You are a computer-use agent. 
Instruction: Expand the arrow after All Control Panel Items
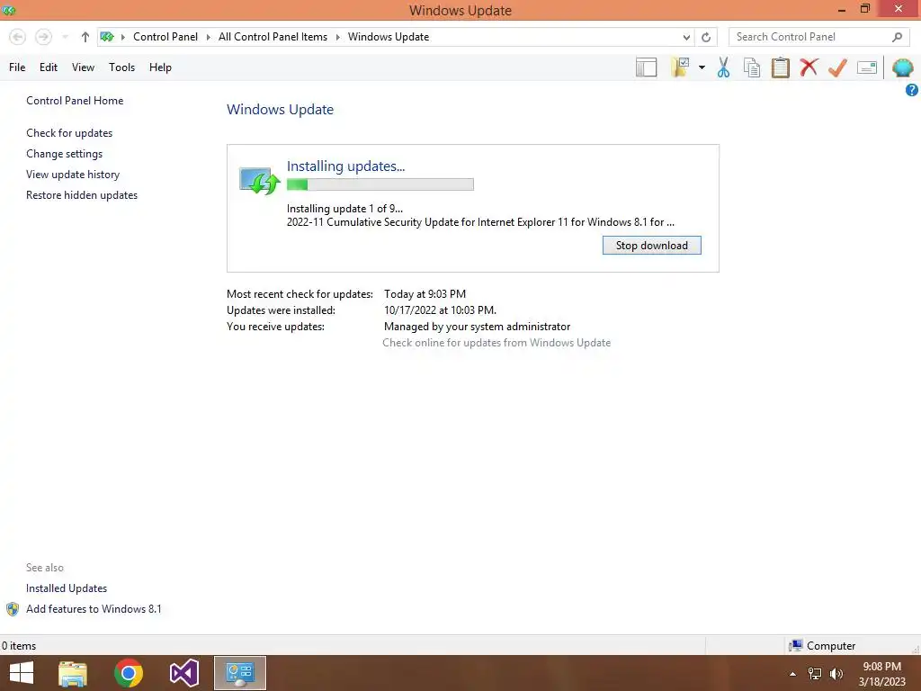point(338,37)
